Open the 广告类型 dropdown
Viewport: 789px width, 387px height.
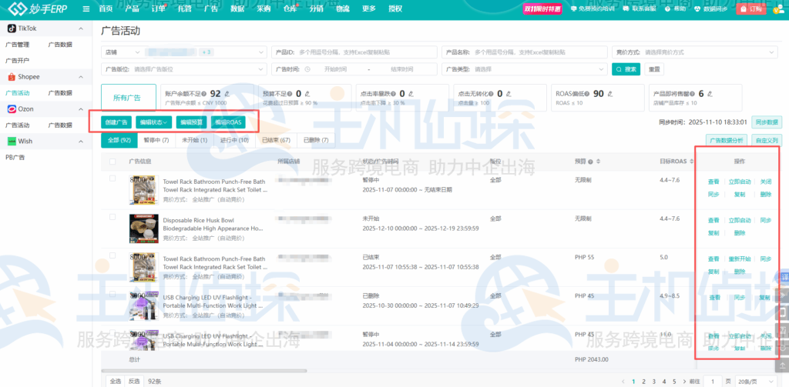pos(525,69)
